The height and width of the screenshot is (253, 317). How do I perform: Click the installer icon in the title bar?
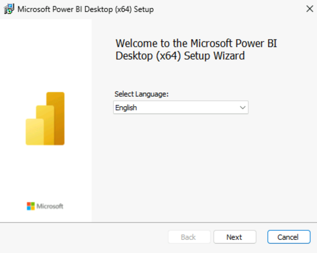(9, 9)
